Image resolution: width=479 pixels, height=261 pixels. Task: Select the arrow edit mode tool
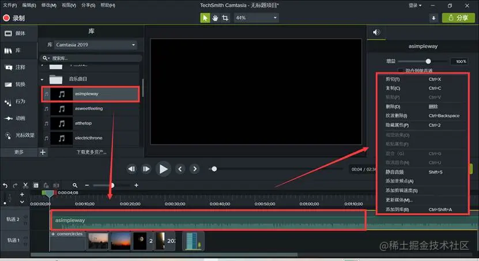[x=205, y=18]
